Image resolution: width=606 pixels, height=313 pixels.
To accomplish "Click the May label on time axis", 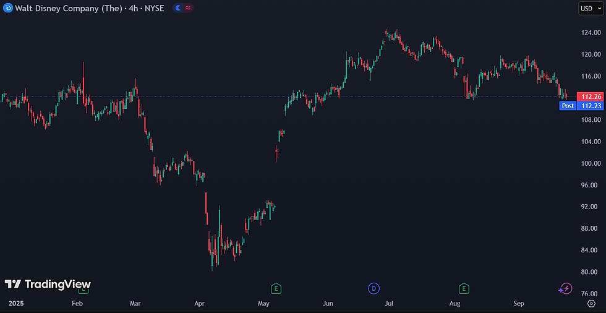I will tap(263, 304).
